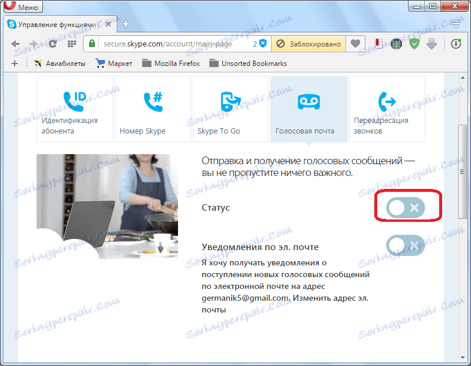Select the Номер Skype feature tile
The height and width of the screenshot is (366, 471).
click(x=153, y=109)
